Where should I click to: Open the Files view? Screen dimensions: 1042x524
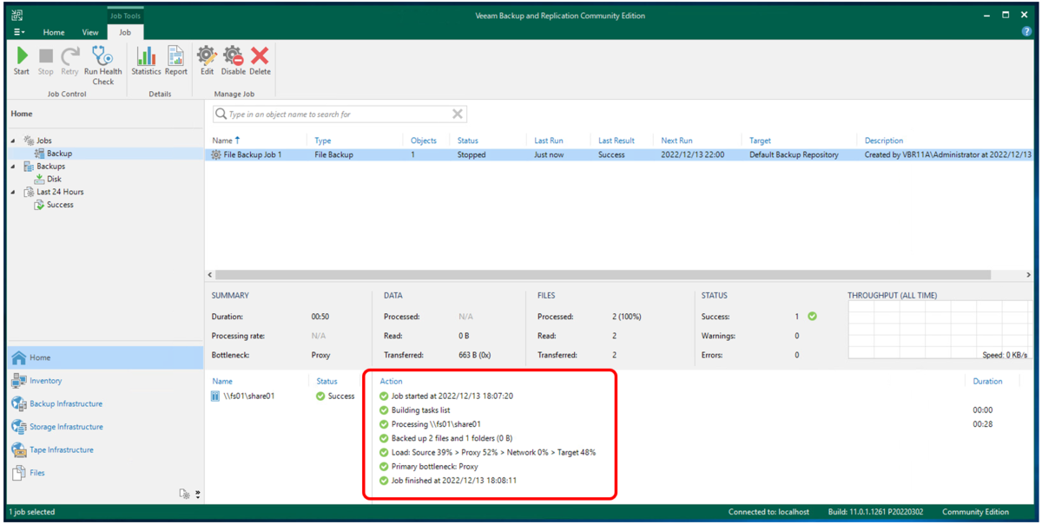point(105,473)
